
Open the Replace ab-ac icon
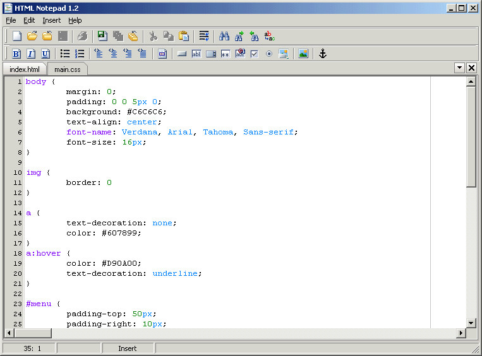click(x=270, y=36)
